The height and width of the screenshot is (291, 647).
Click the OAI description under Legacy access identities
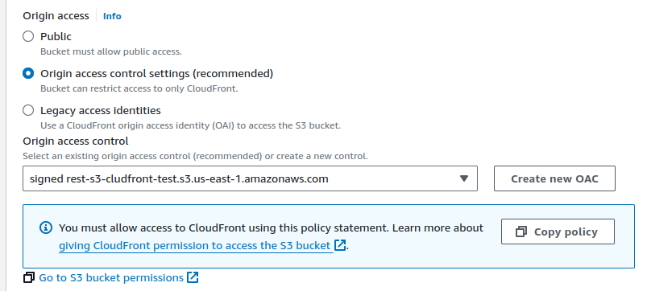pyautogui.click(x=191, y=125)
